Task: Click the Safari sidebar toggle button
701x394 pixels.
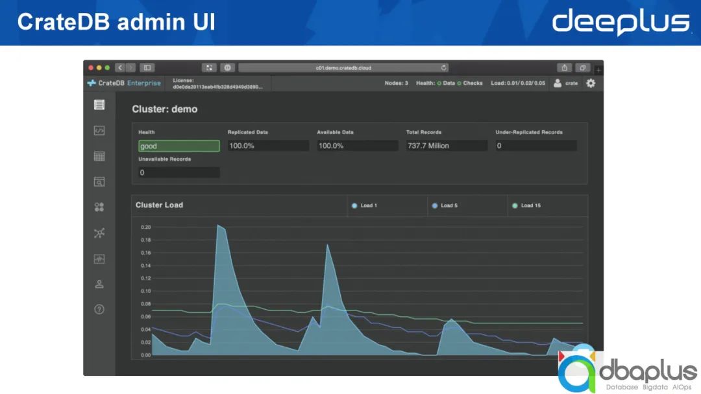Action: [x=147, y=67]
